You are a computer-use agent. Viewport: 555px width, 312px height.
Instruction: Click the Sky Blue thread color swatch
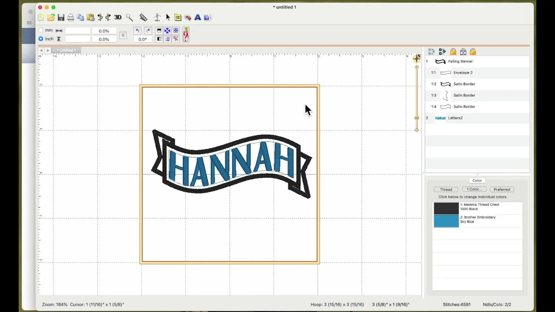[x=446, y=221]
